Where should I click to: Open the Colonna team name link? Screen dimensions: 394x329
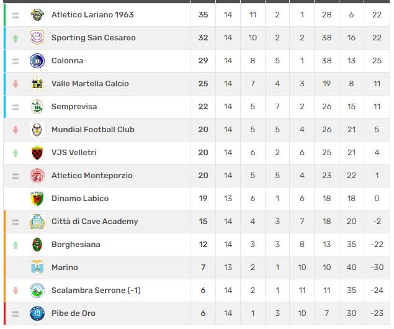(x=67, y=61)
